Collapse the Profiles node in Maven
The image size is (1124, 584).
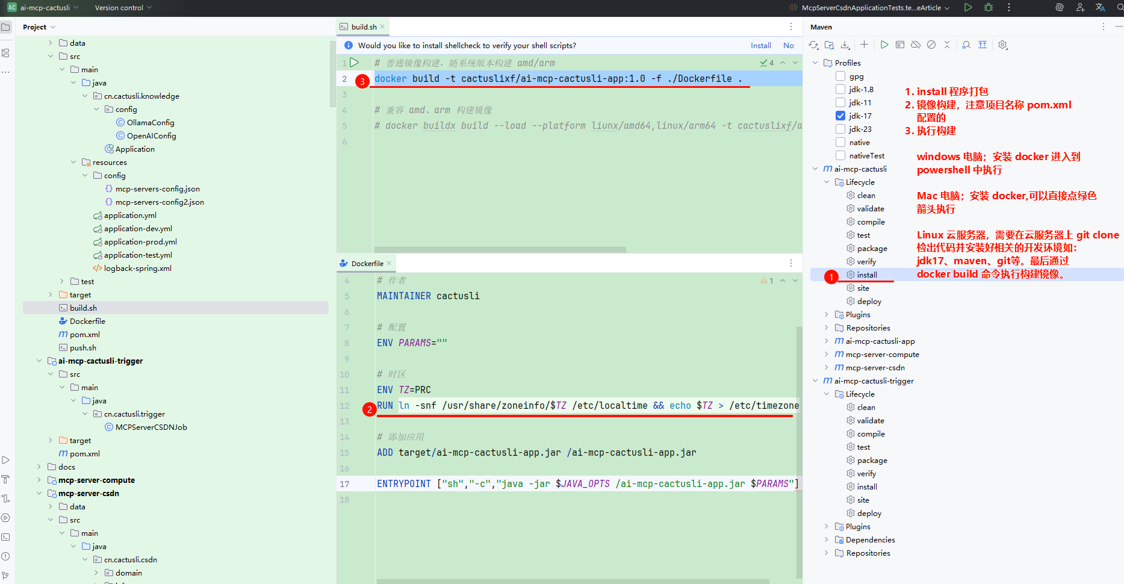[x=815, y=63]
